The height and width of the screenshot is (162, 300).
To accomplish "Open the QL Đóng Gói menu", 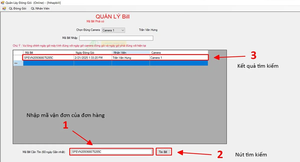I will 17,8.
